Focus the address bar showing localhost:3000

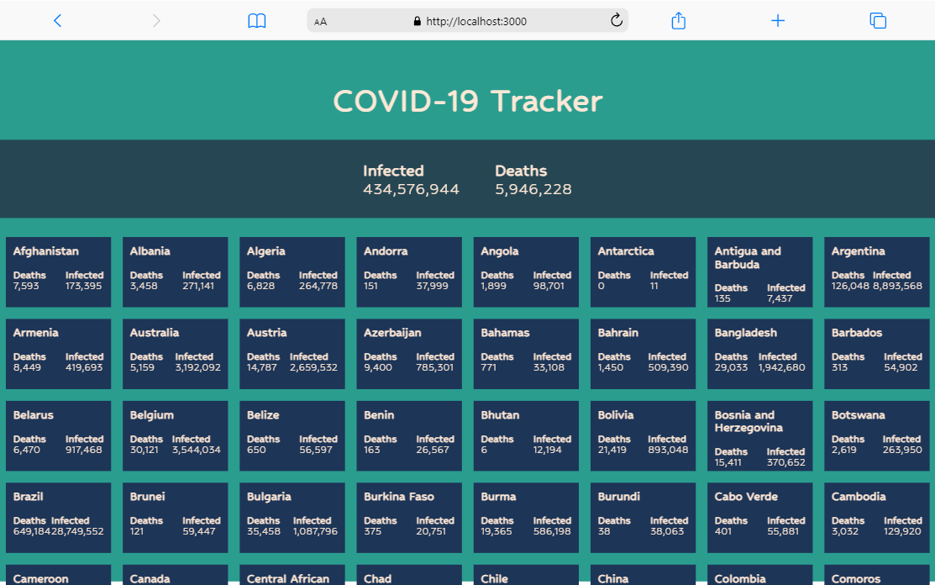point(467,21)
